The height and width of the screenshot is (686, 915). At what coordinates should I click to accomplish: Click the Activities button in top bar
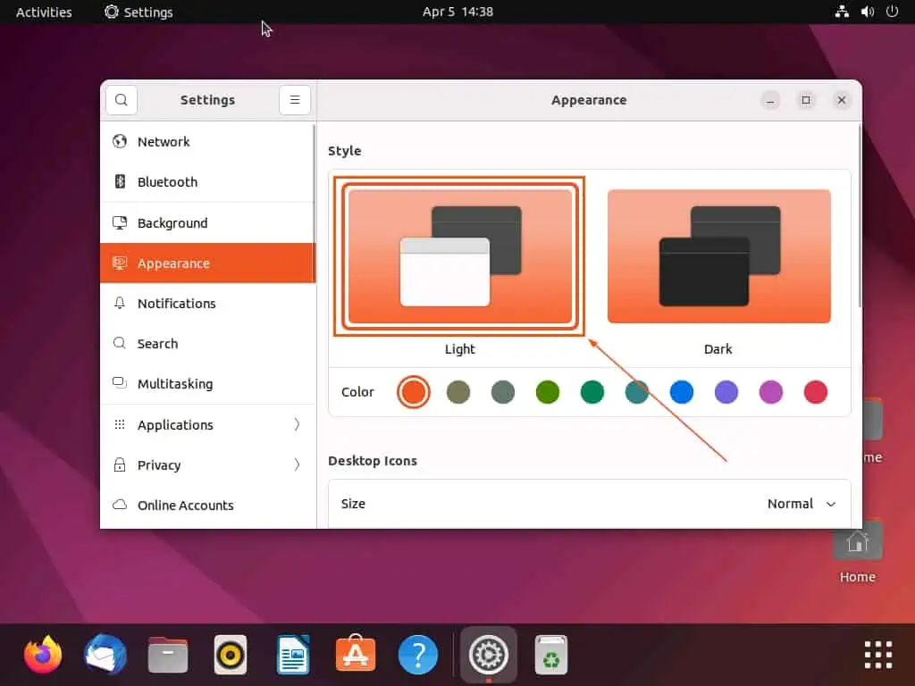click(x=44, y=12)
